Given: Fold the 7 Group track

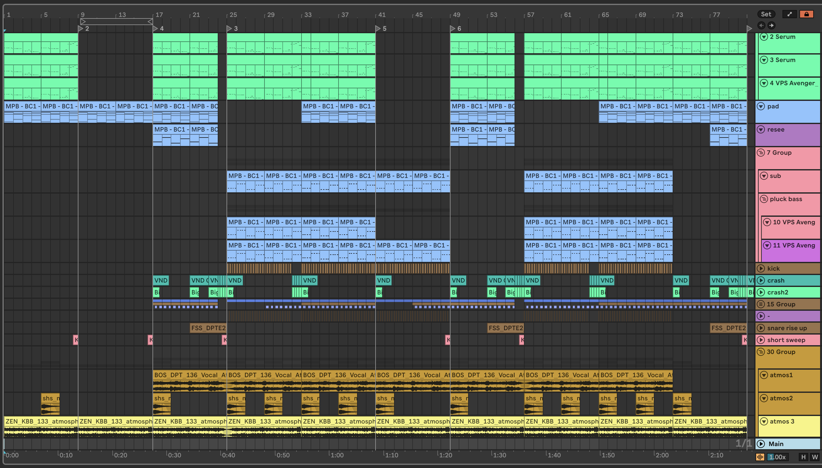Looking at the screenshot, I should click(761, 153).
